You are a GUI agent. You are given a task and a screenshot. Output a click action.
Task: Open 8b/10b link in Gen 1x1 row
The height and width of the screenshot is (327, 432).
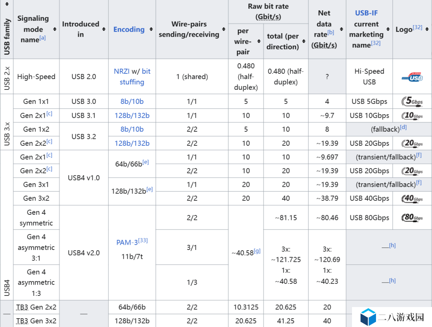coord(132,101)
